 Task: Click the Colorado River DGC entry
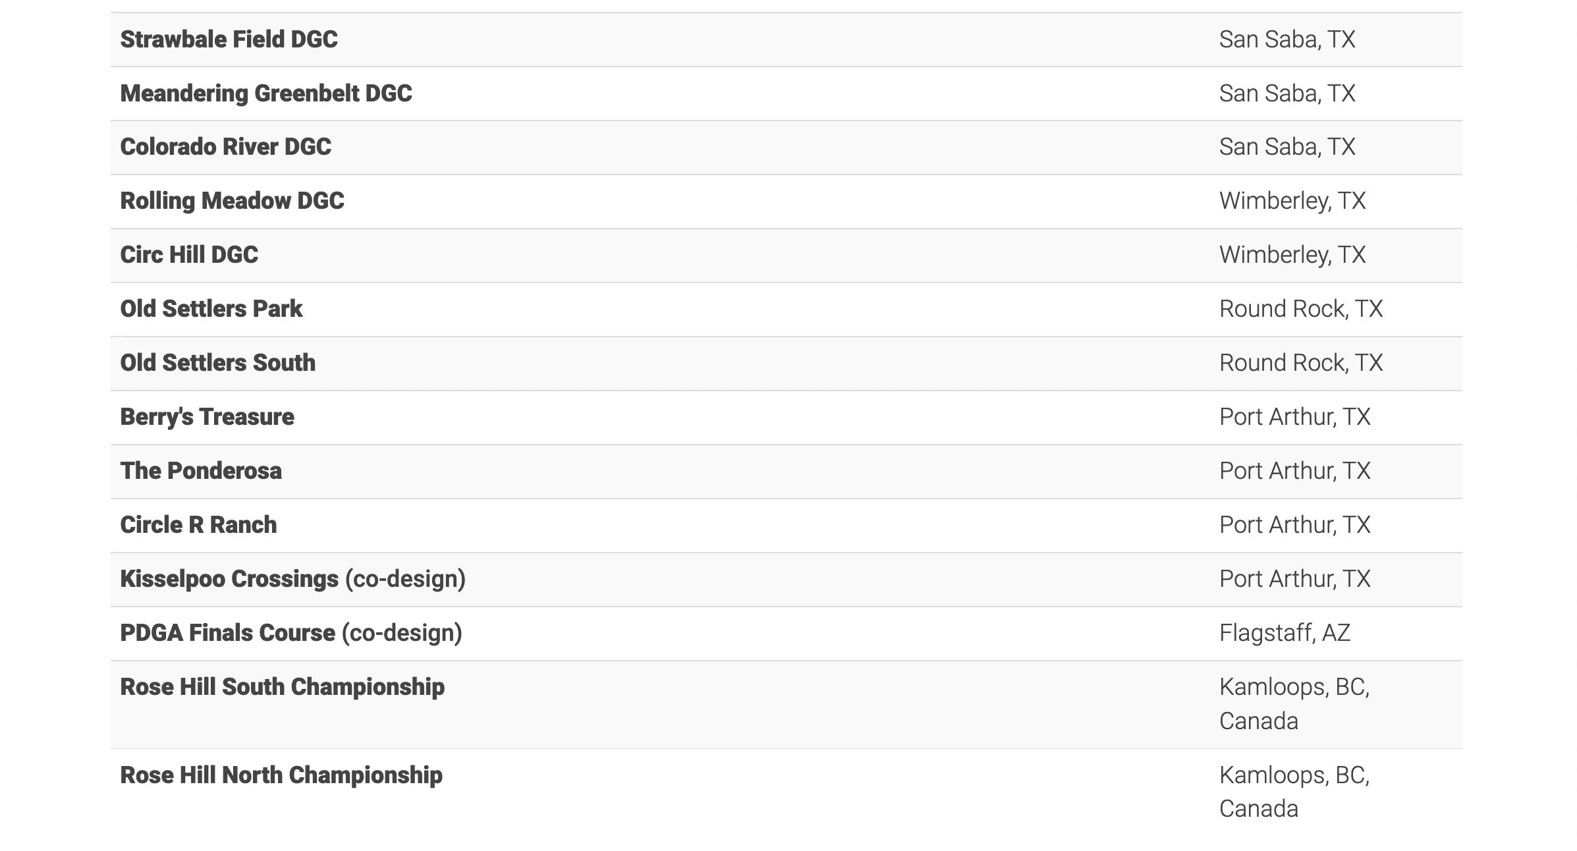(225, 147)
